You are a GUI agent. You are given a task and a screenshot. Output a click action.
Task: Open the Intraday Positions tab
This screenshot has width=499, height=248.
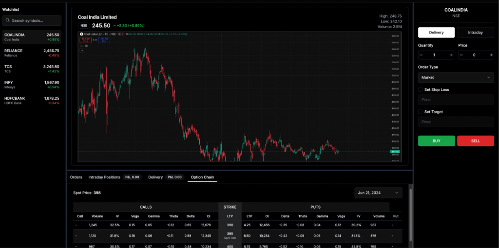click(x=104, y=177)
